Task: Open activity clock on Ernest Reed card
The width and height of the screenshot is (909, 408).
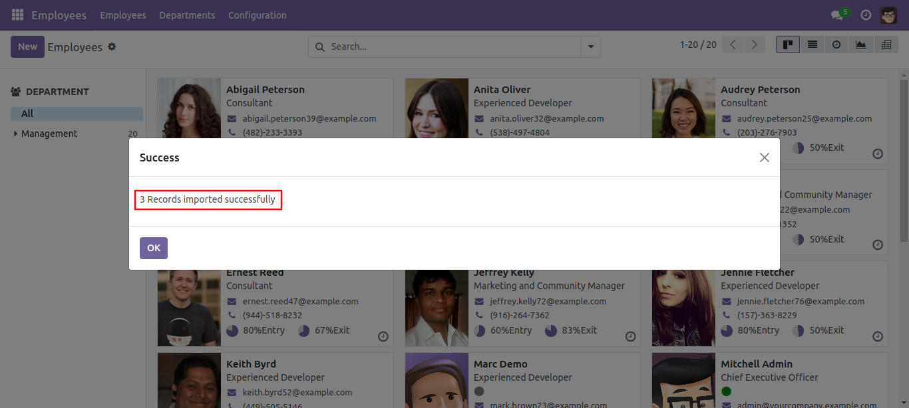Action: pos(383,336)
